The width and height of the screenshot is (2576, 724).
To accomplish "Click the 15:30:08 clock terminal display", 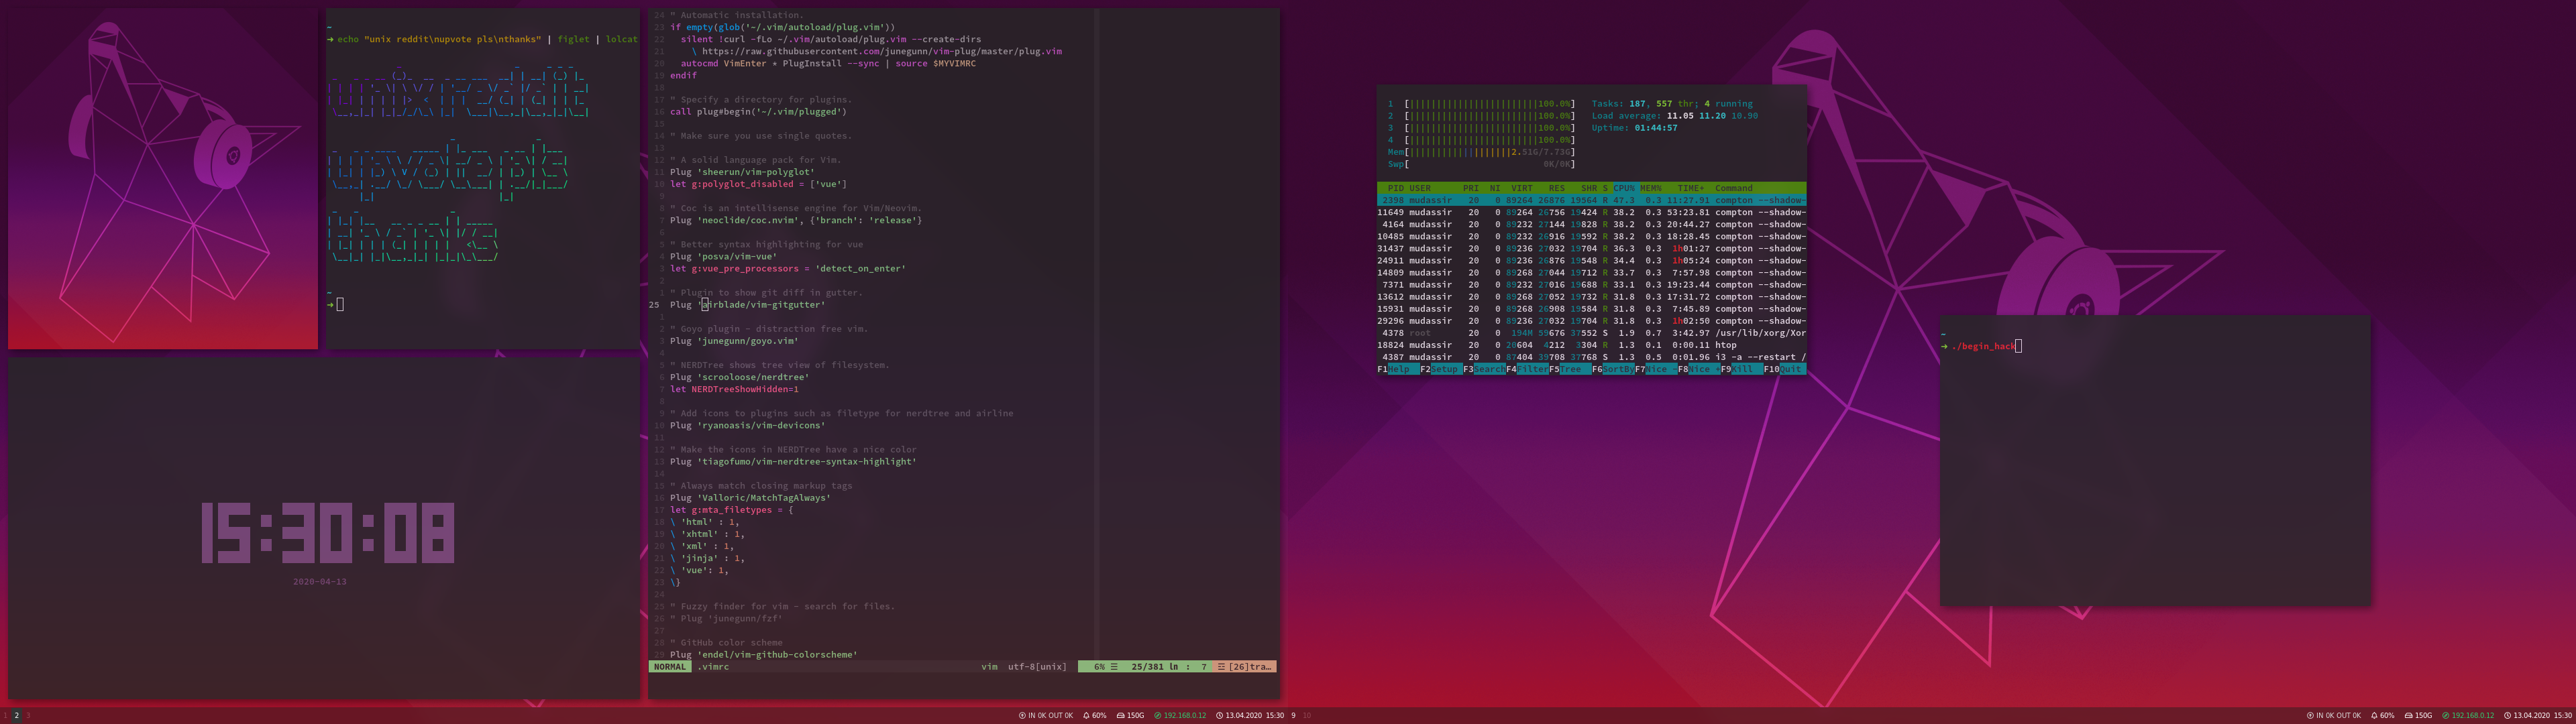I will pos(327,533).
